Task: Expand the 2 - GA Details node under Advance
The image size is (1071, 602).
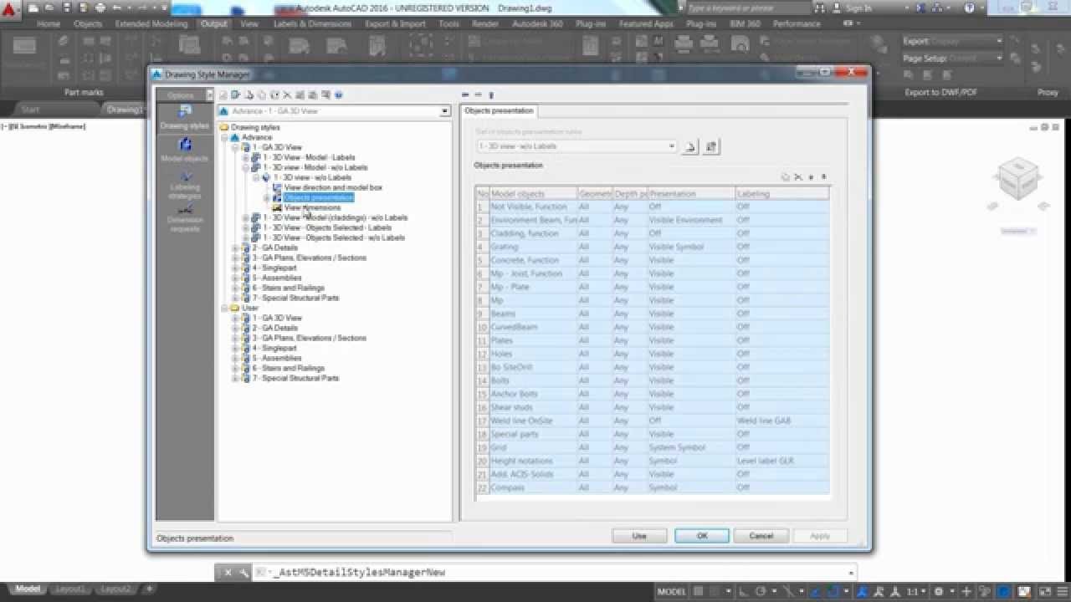Action: (235, 247)
